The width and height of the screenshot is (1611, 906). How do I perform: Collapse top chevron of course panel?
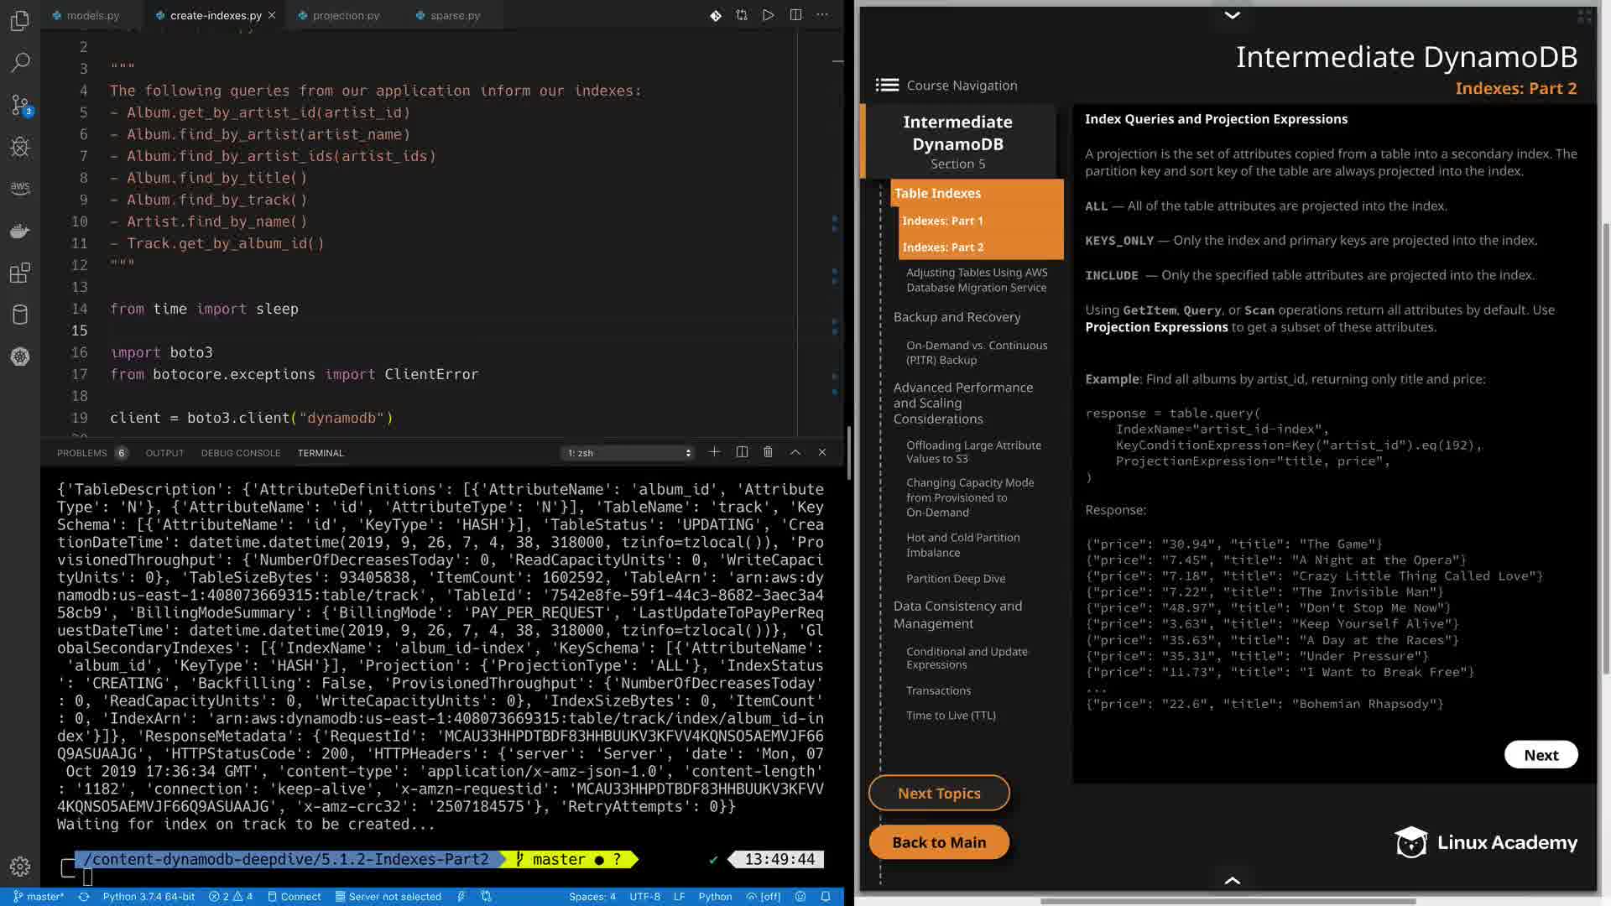(1232, 15)
